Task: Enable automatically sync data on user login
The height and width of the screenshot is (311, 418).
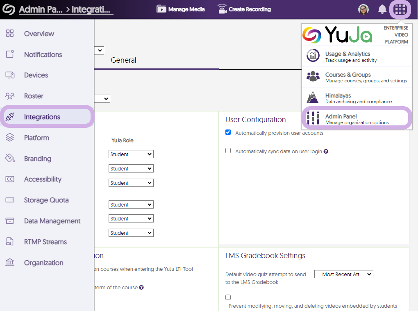Action: coord(228,151)
